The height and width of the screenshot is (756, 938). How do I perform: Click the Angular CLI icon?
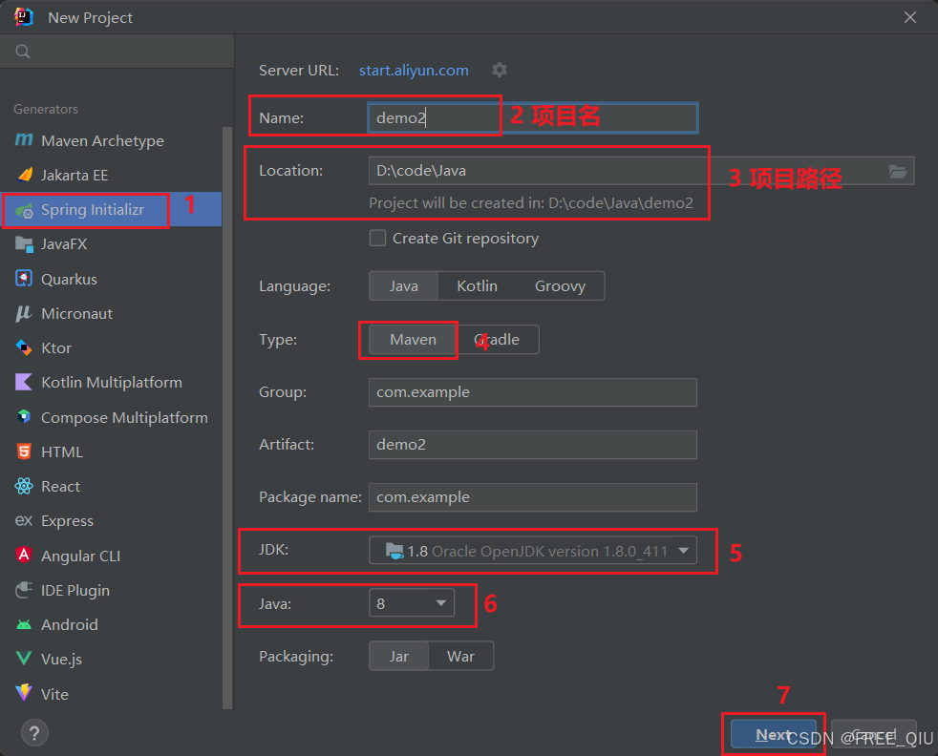[x=24, y=556]
